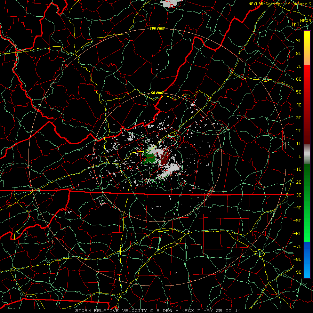
Task: Click the [KT] units label above the scale
Action: [297, 24]
